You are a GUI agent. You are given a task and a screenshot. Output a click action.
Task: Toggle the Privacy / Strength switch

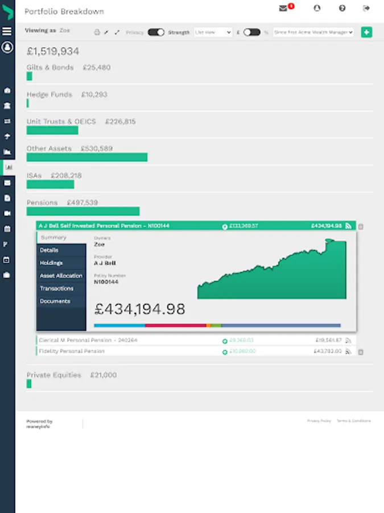tap(156, 32)
